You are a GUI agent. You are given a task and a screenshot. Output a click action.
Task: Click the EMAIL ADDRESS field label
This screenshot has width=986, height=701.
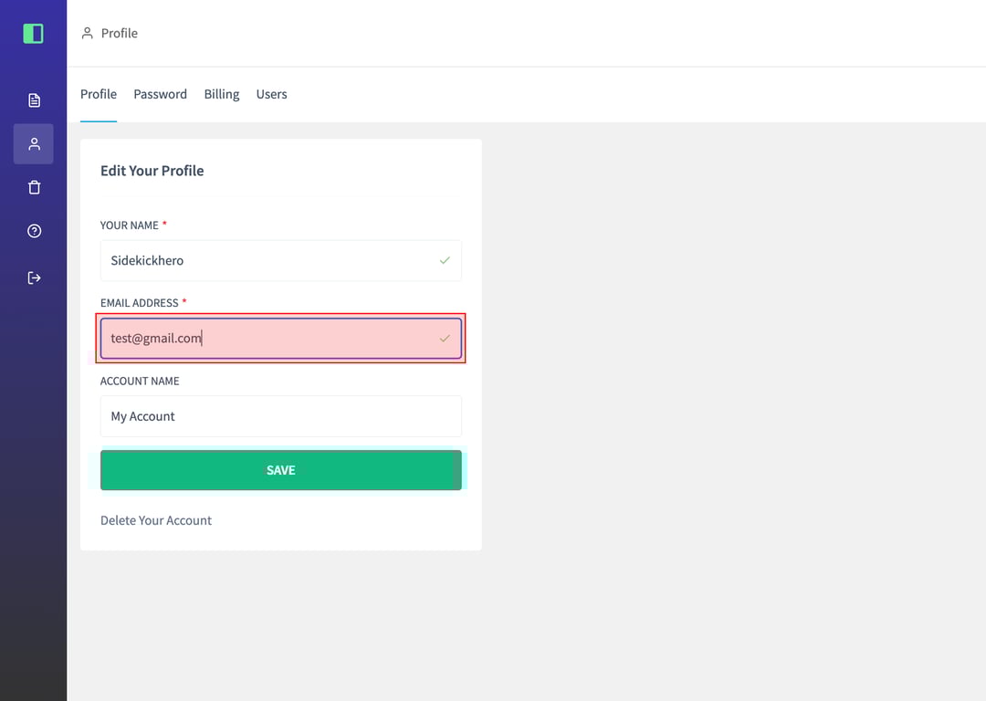coord(139,303)
